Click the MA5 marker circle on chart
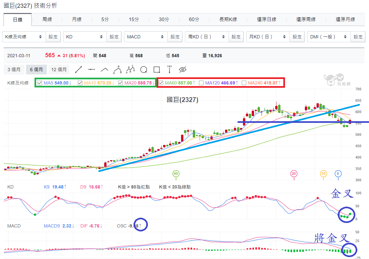369x259 pixels. tap(338, 174)
